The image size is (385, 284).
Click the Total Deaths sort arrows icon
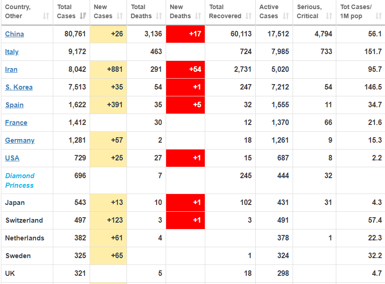[159, 16]
